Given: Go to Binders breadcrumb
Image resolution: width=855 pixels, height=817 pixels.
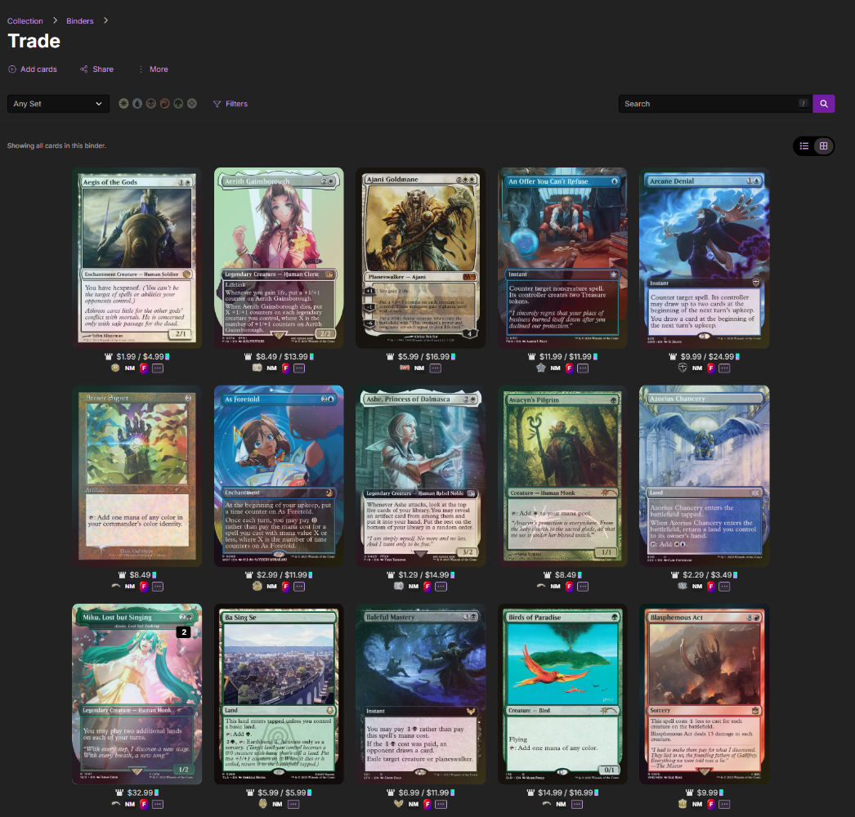Looking at the screenshot, I should tap(80, 20).
